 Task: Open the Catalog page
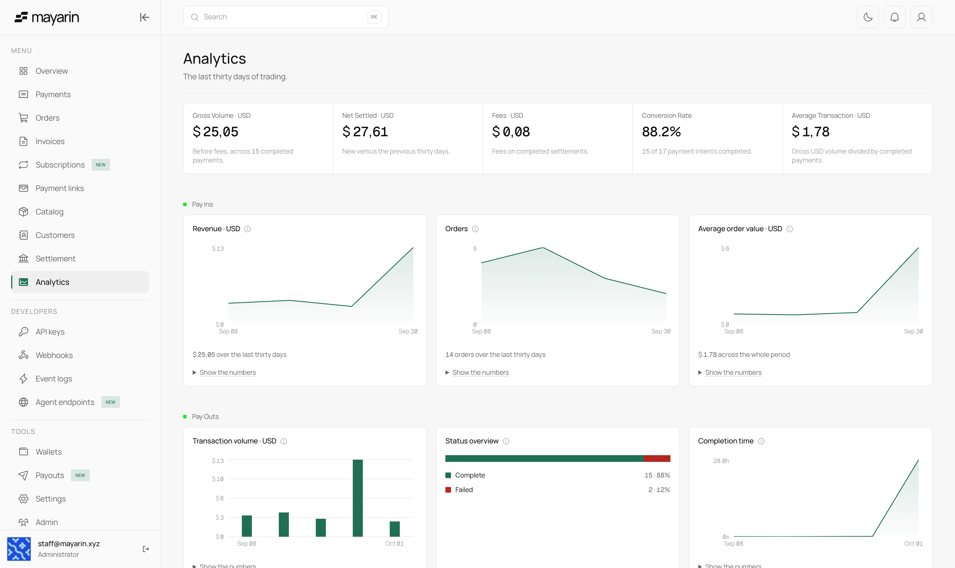tap(80, 212)
